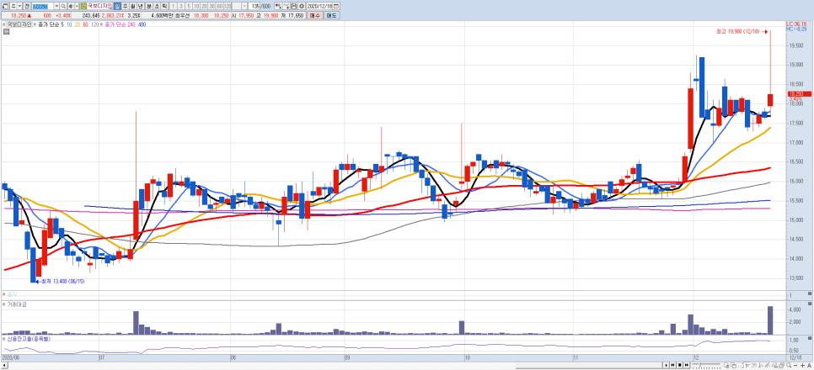
Task: Click the zoom slider at chart bottom
Action: 706,365
